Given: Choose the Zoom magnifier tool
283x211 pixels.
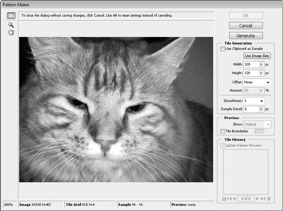Looking at the screenshot, I should tap(11, 25).
